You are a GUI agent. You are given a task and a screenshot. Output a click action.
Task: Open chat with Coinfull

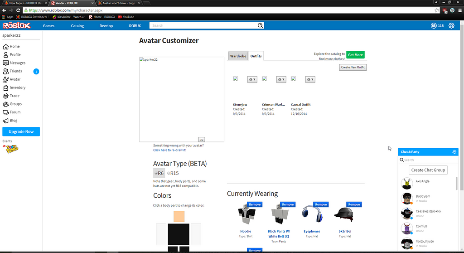428,229
